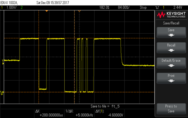Image resolution: width=188 pixels, height=118 pixels.
Task: Select the solid orange trigger position marker
Action: (x=47, y=11)
